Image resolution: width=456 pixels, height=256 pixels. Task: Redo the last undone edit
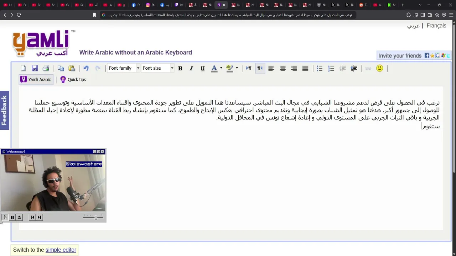(x=98, y=68)
